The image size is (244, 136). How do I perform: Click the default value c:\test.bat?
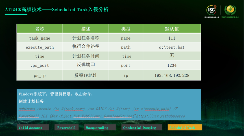point(172,47)
